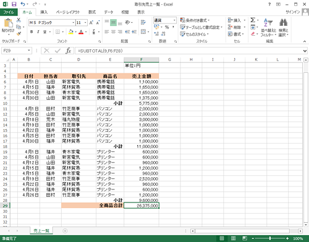This screenshot has height=242, width=309.
Task: Open the number format dropdown showing 通貨
Action: (174, 20)
